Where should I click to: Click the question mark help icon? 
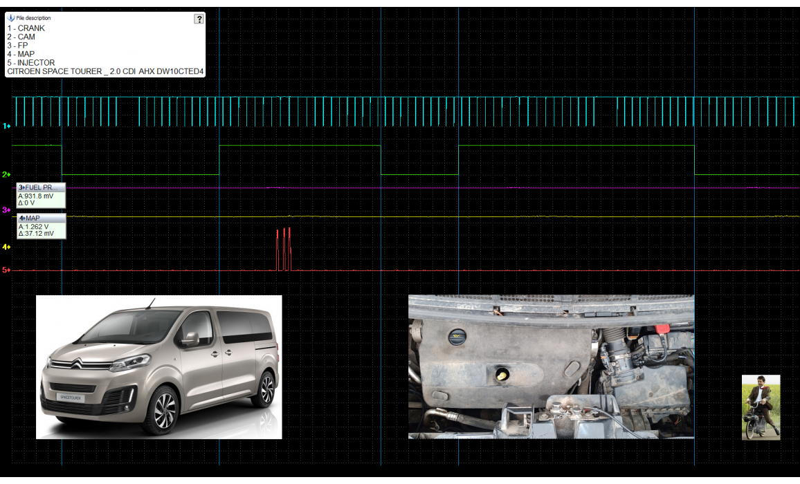click(199, 19)
